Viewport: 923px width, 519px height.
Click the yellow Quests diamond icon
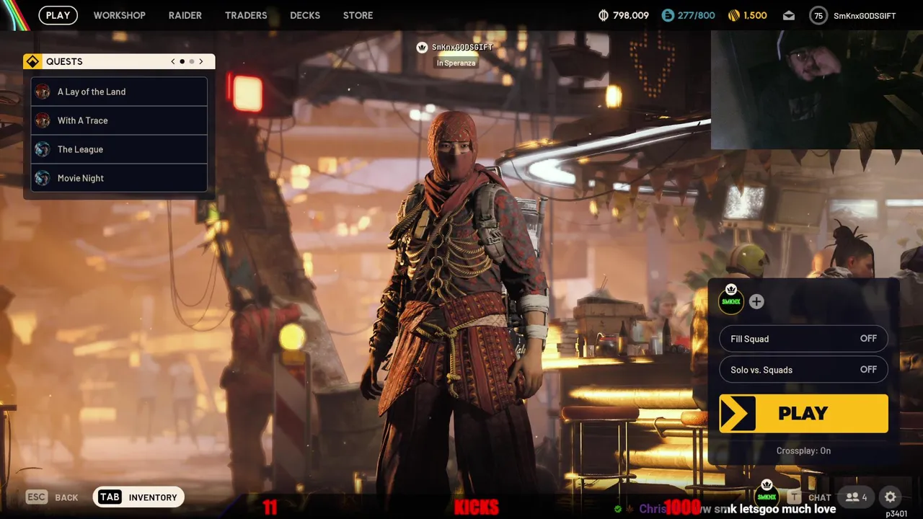[32, 61]
